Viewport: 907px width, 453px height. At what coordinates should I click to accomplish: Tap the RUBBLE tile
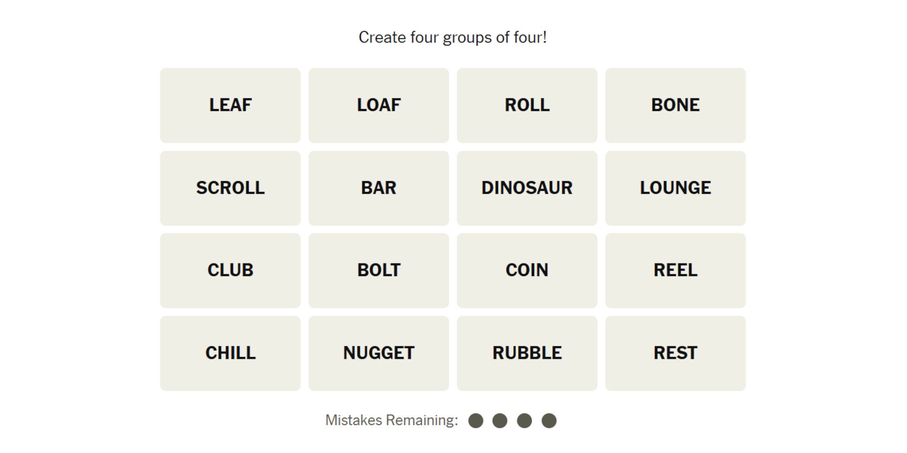click(x=527, y=353)
